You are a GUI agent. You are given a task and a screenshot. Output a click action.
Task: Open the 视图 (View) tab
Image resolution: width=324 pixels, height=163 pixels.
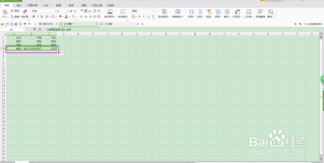[x=84, y=5]
